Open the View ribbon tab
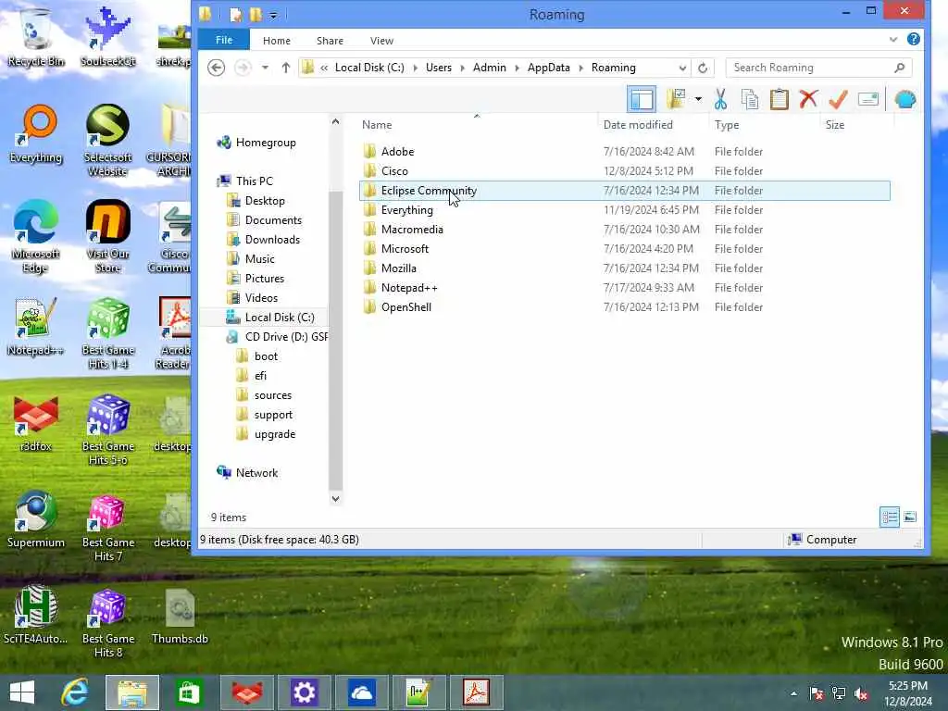 pos(381,41)
